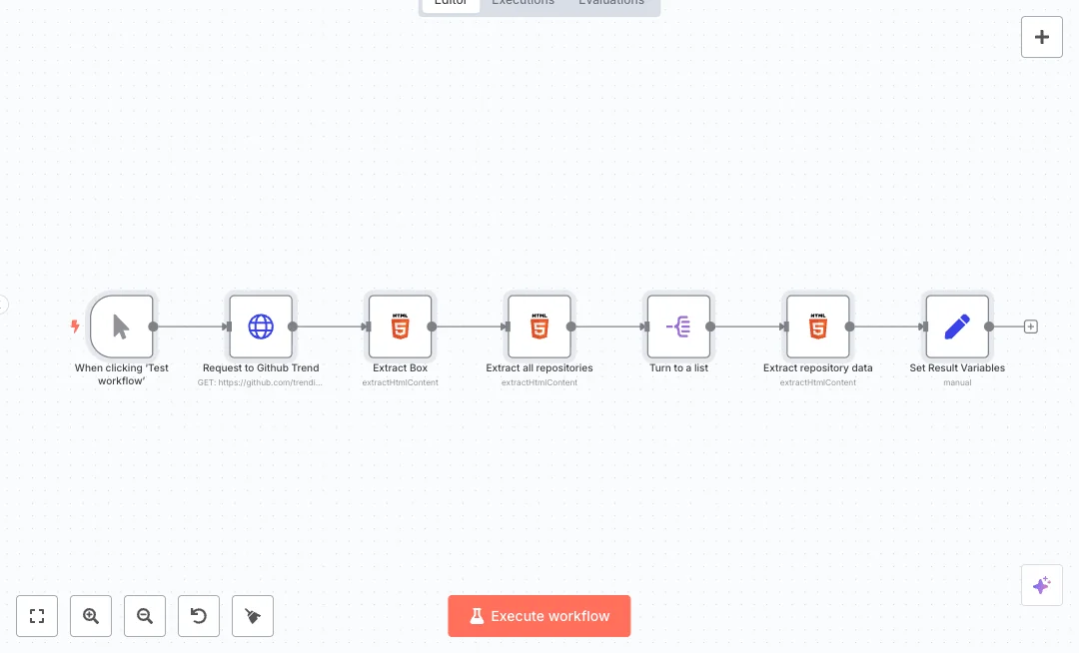Select the Extract repository data node
Screen dimensions: 1079x653
[817, 326]
